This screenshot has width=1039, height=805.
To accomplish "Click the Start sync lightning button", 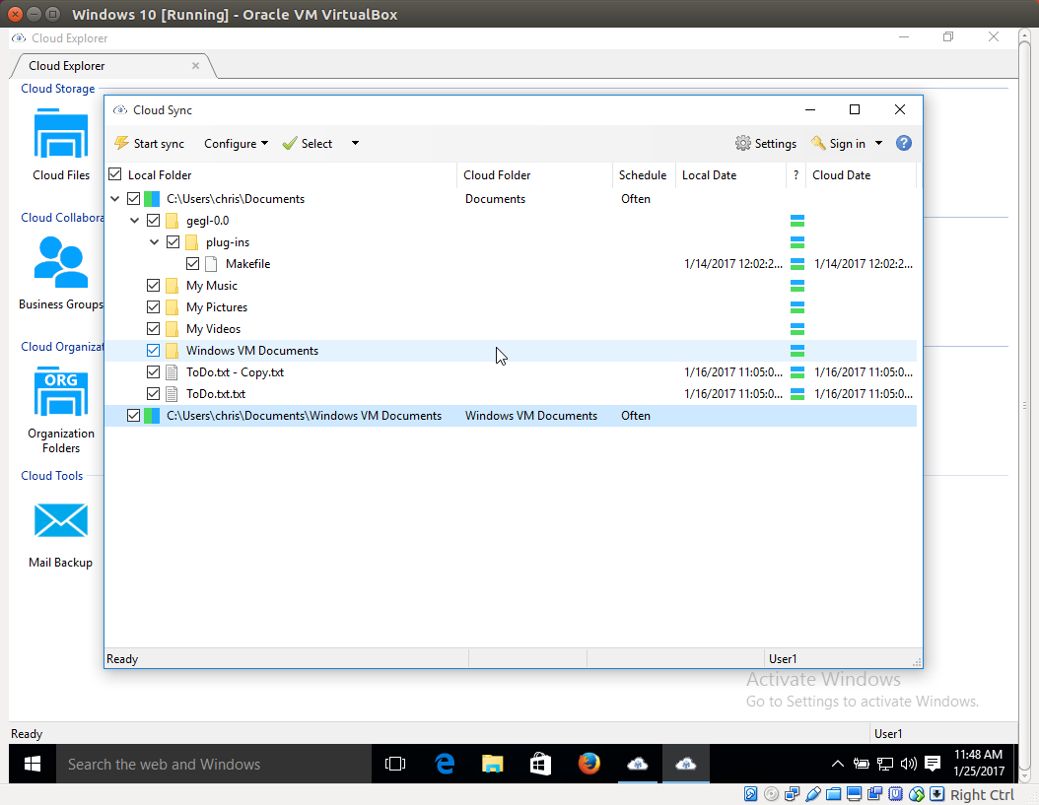I will click(x=149, y=143).
